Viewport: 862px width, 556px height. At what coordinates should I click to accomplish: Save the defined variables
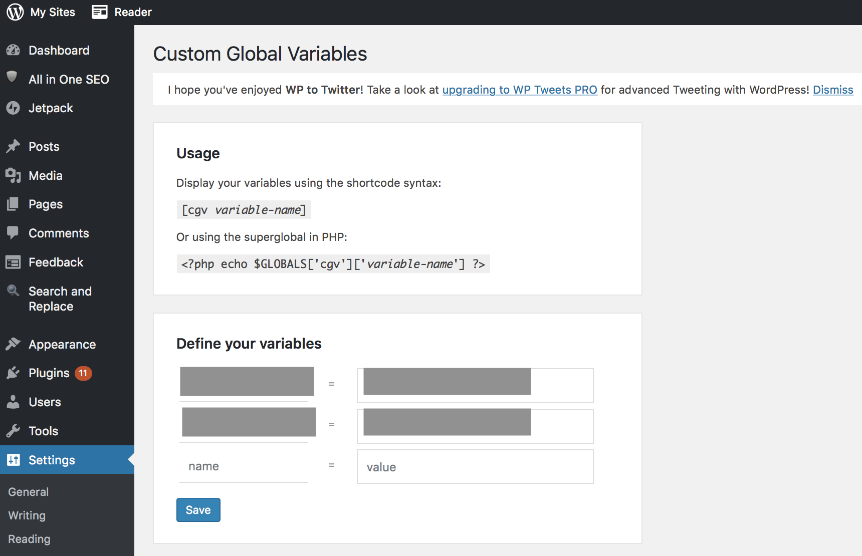point(198,510)
